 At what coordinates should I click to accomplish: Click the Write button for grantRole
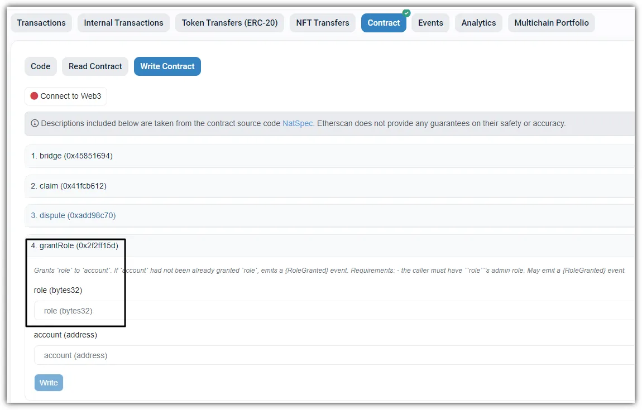49,383
